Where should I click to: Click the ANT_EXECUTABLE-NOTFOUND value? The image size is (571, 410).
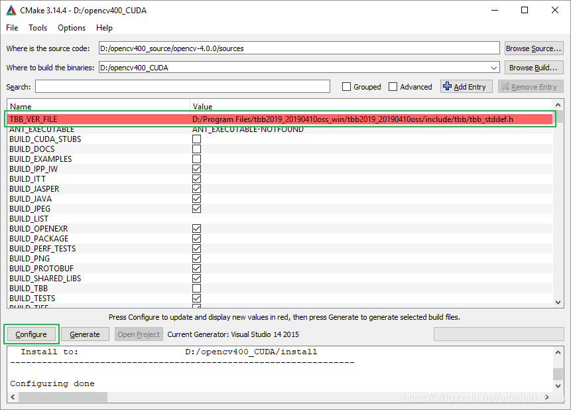(247, 129)
